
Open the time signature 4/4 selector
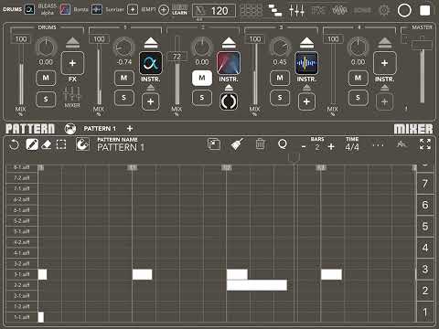click(x=352, y=147)
